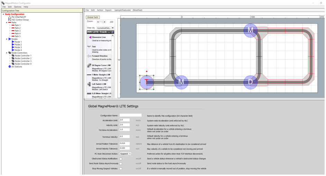Expand Node Controller 3
Viewport: 326px width, 176px height.
tap(10, 61)
